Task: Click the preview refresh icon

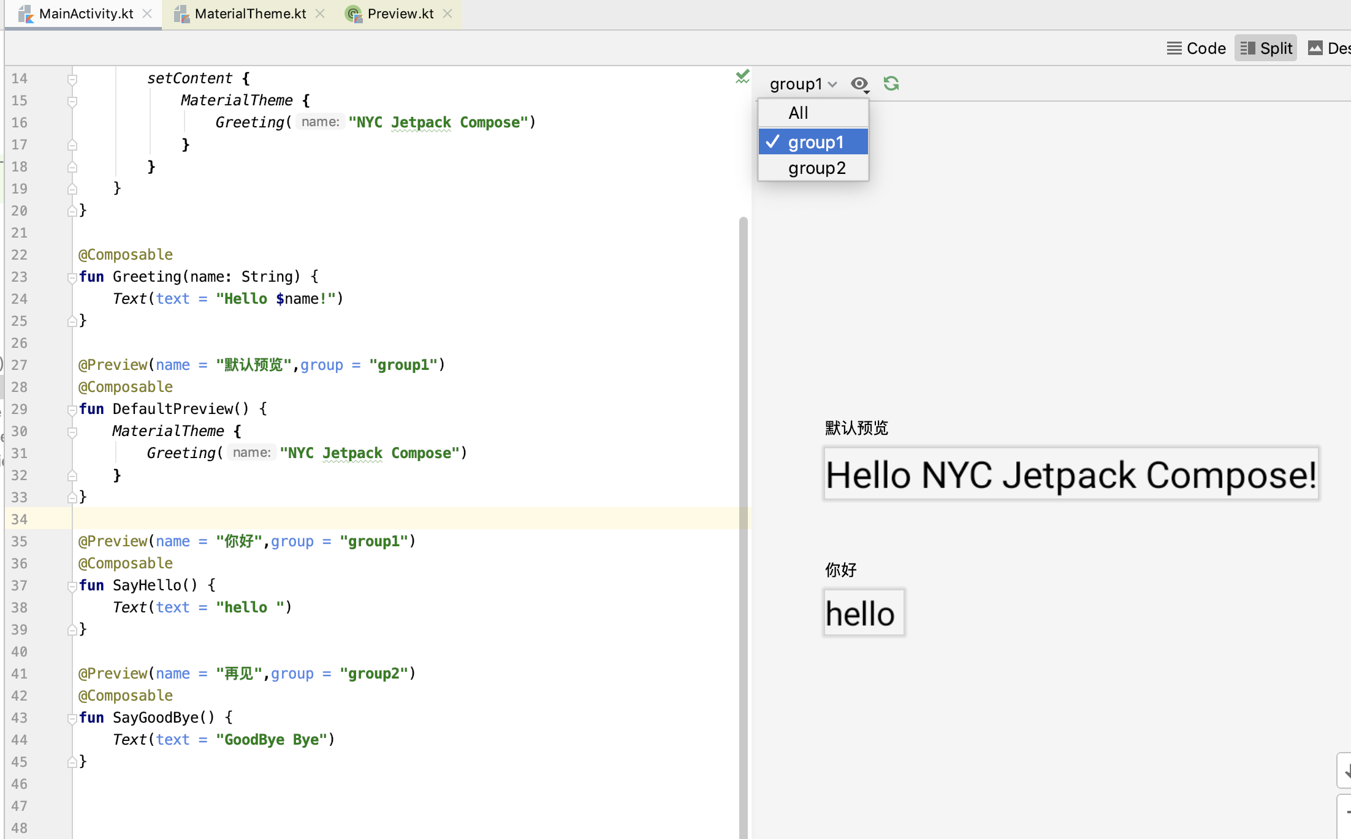Action: coord(891,83)
